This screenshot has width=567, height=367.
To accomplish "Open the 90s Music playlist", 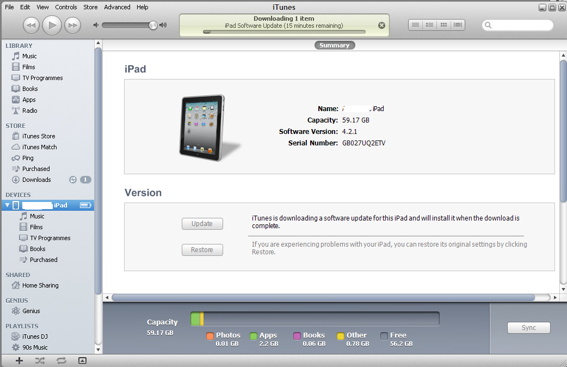I will [x=35, y=347].
